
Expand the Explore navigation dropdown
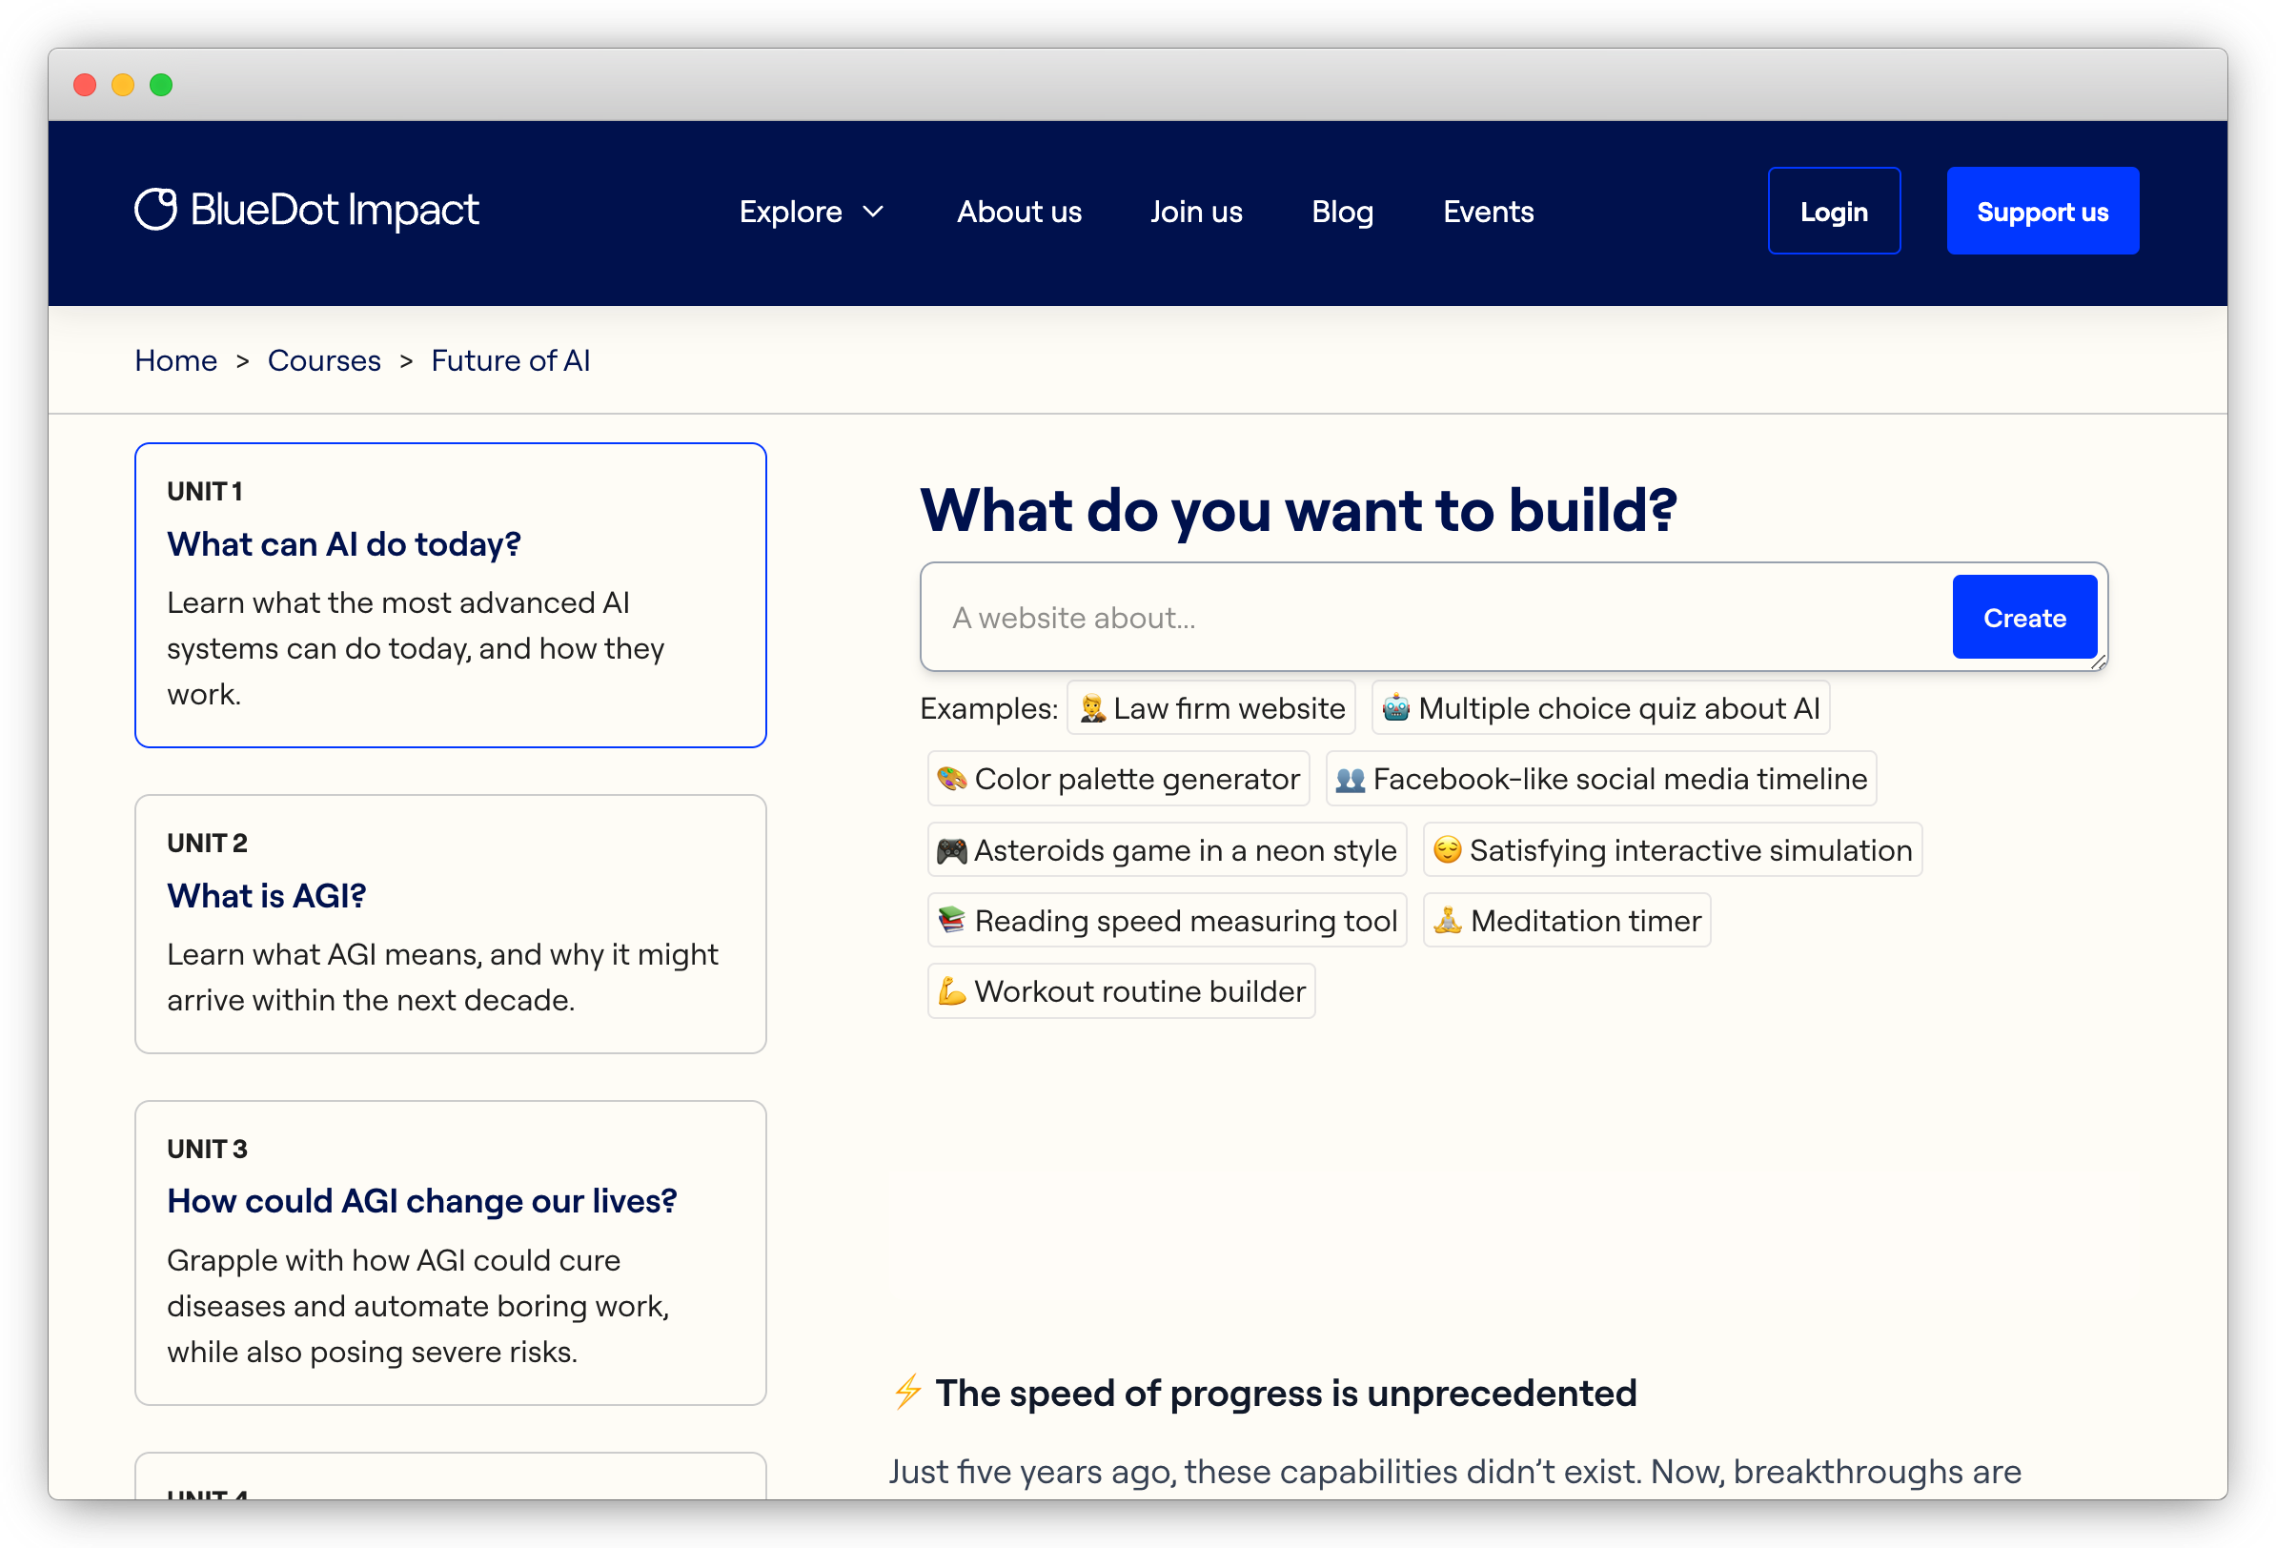pyautogui.click(x=811, y=211)
